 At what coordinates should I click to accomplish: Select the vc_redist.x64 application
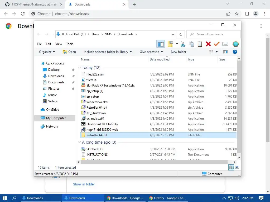[158, 119]
